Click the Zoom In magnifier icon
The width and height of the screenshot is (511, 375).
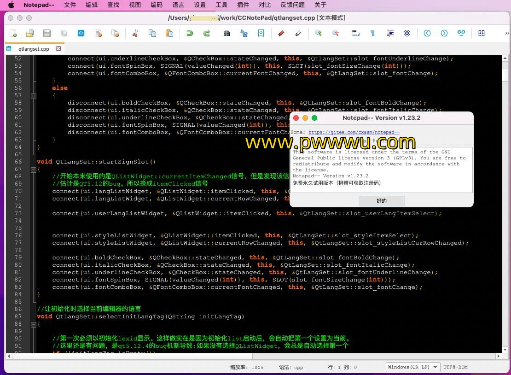(x=319, y=33)
